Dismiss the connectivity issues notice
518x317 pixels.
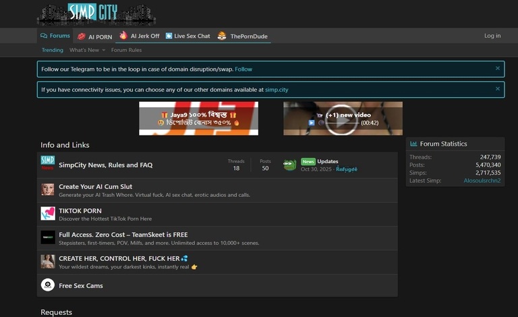(498, 89)
